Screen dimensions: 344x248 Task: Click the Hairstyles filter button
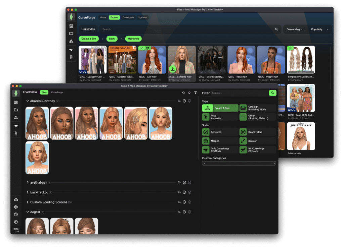(x=133, y=39)
